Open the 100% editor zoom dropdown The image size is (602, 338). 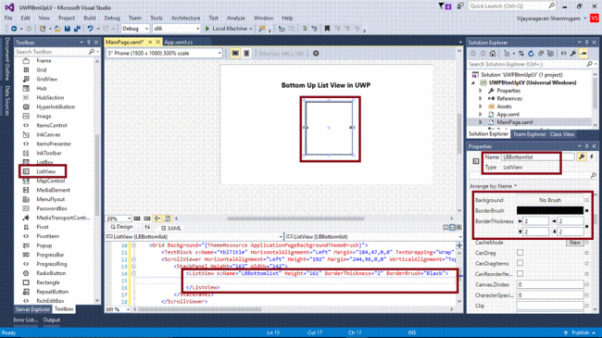click(118, 309)
